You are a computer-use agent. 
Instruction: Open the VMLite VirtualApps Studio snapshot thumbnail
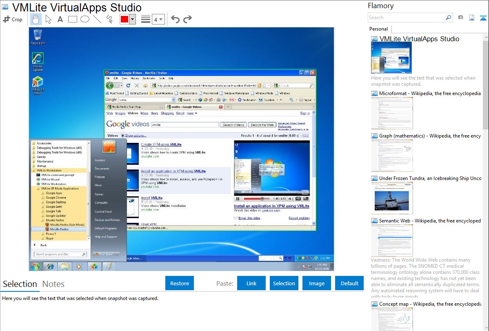(391, 58)
